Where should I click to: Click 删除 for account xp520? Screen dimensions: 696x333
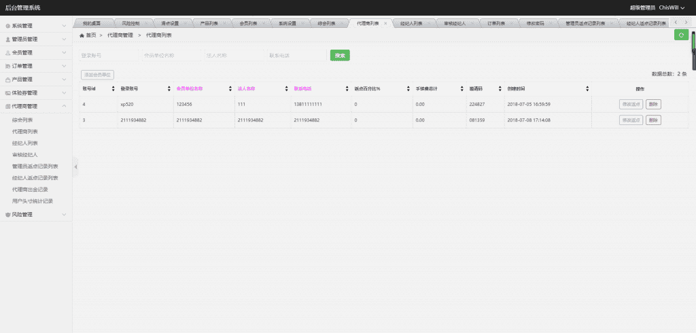click(x=653, y=104)
